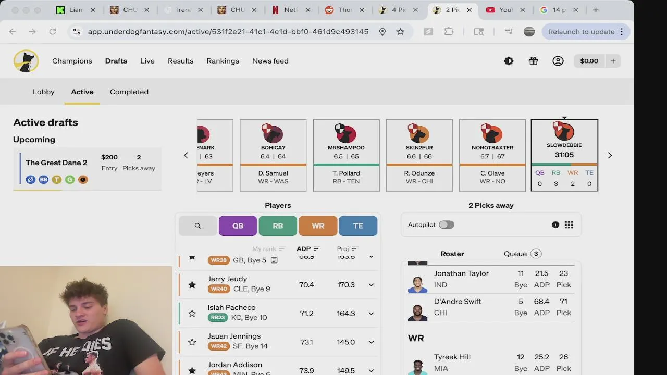The height and width of the screenshot is (375, 667).
Task: Open the Results page
Action: click(x=180, y=61)
